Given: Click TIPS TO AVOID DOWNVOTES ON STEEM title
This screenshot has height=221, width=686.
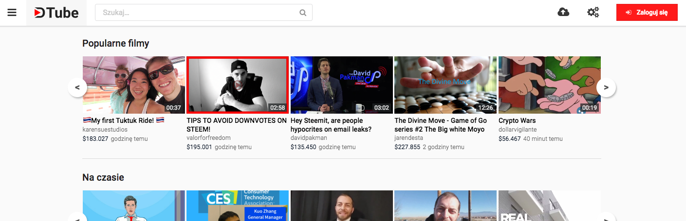Looking at the screenshot, I should [237, 125].
